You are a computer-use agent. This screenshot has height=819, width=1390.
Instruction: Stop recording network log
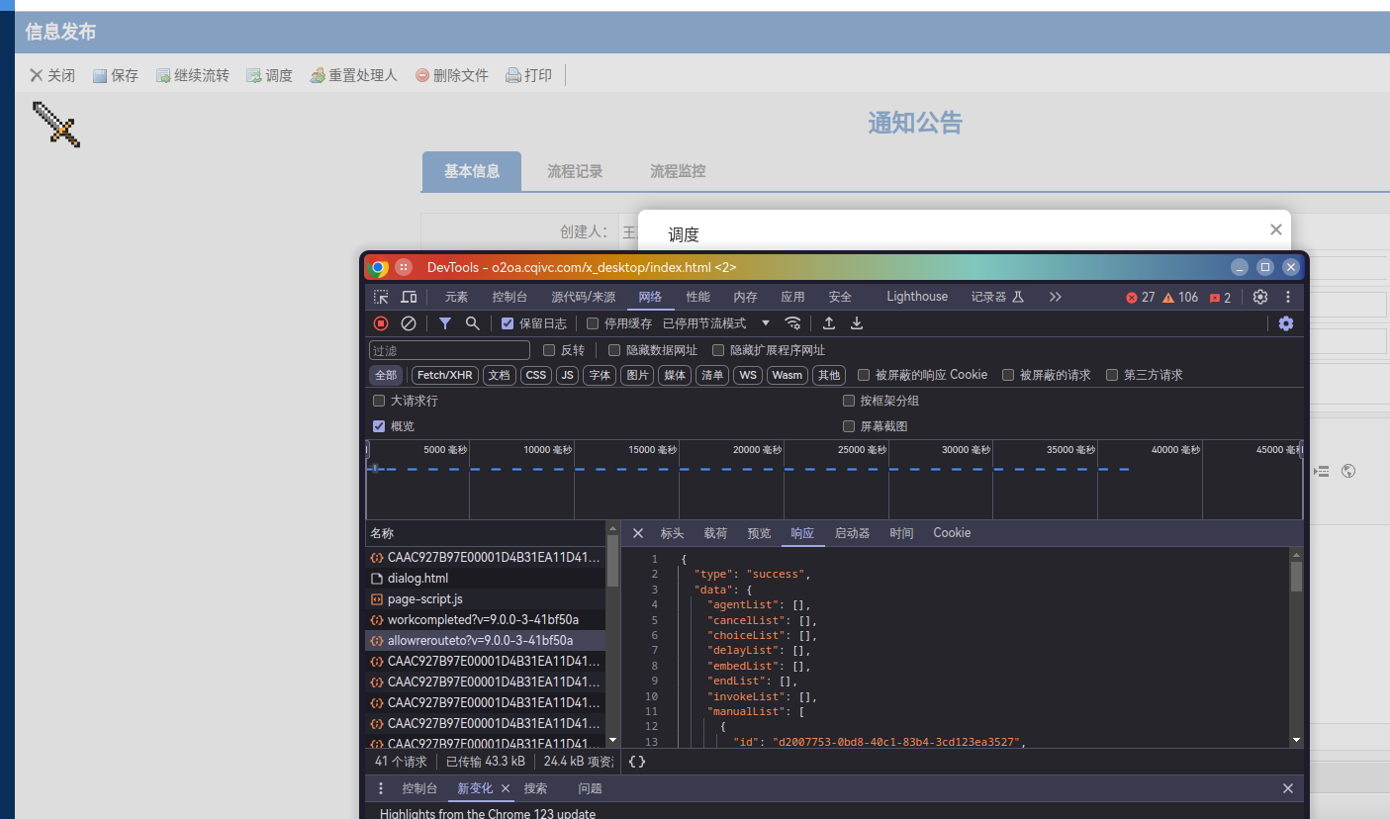381,323
